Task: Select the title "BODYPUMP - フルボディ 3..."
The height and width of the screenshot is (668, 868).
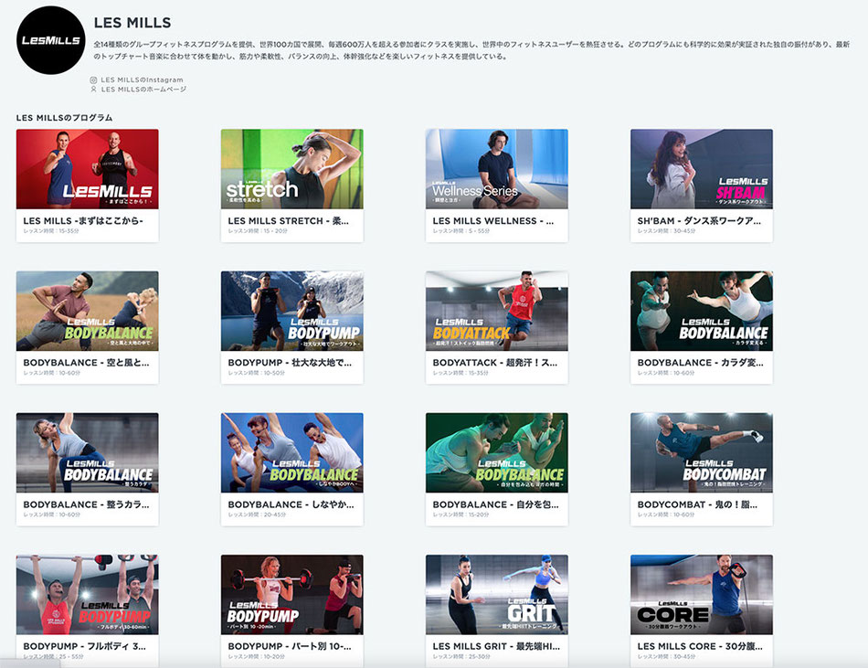Action: (85, 646)
